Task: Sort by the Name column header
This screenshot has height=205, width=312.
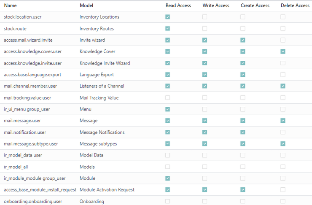Action: (x=11, y=5)
